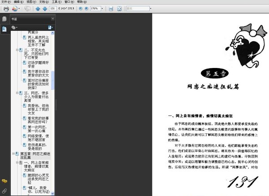Click bookmark icon beside '悲伤是真的,爱是假的'

pos(25,145)
